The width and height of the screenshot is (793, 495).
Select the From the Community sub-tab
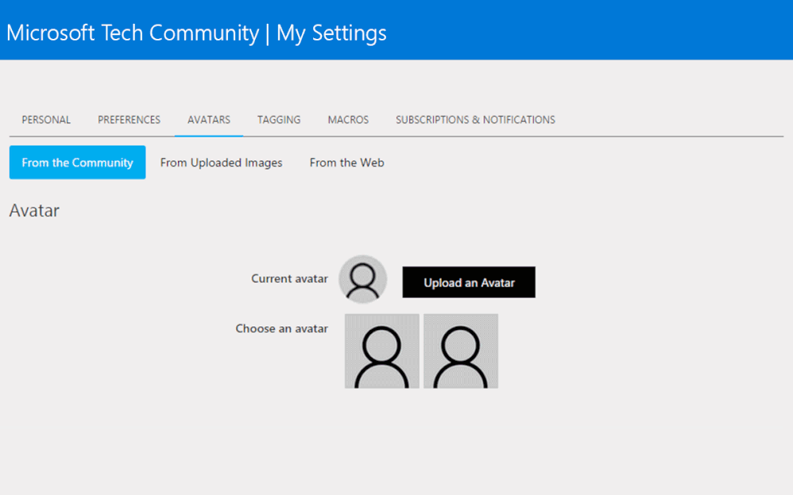point(77,163)
